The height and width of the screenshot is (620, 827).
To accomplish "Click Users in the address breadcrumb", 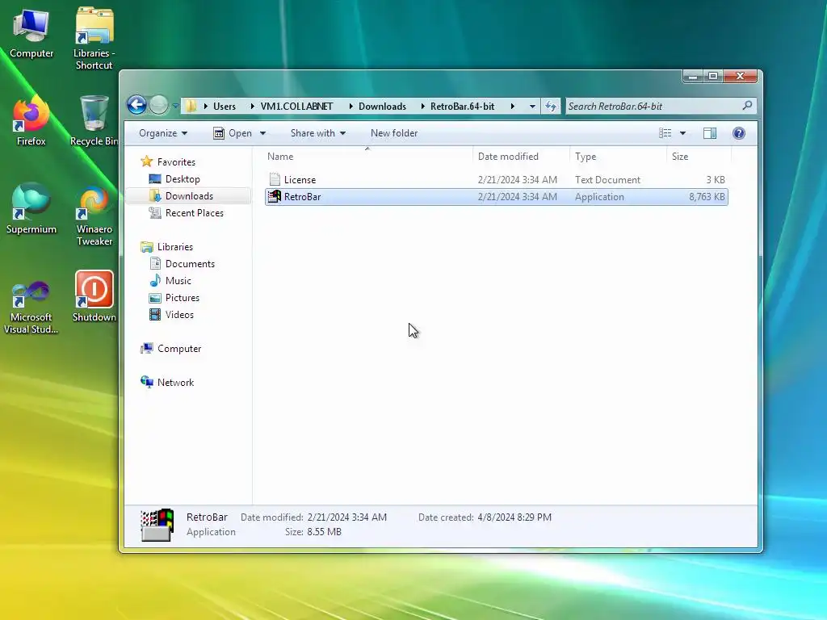I will coord(225,106).
